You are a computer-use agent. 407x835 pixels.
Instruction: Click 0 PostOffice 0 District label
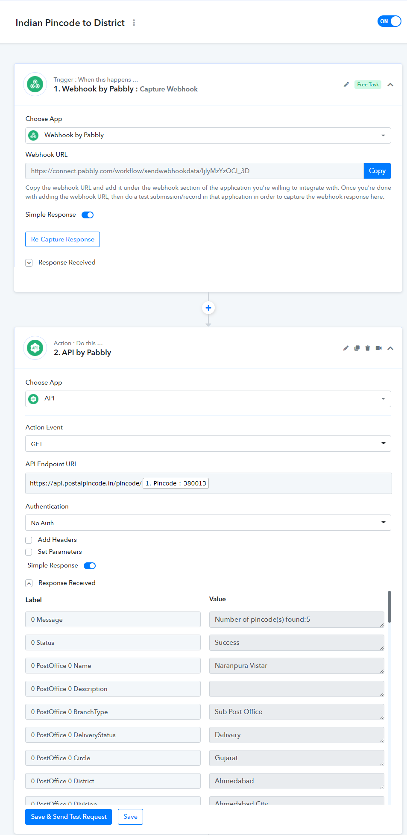113,781
